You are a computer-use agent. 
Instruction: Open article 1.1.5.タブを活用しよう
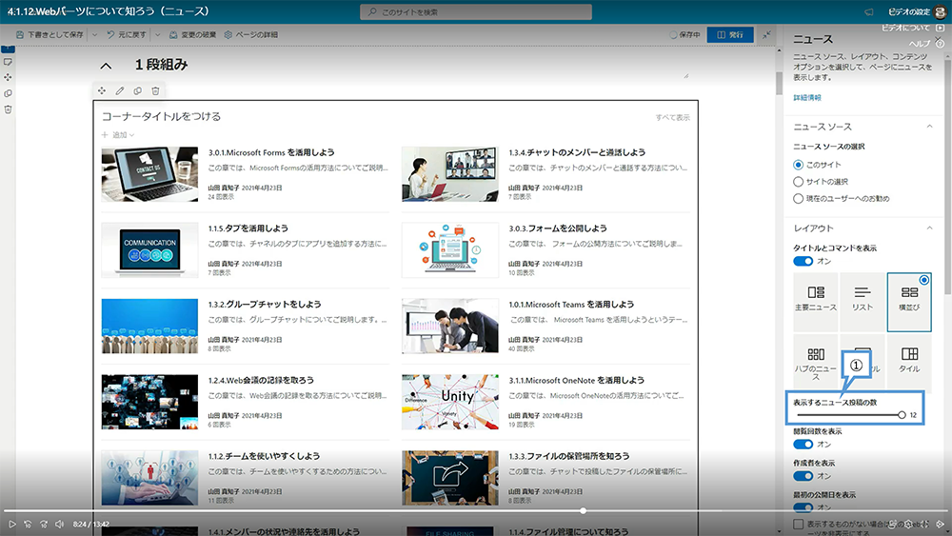[248, 228]
